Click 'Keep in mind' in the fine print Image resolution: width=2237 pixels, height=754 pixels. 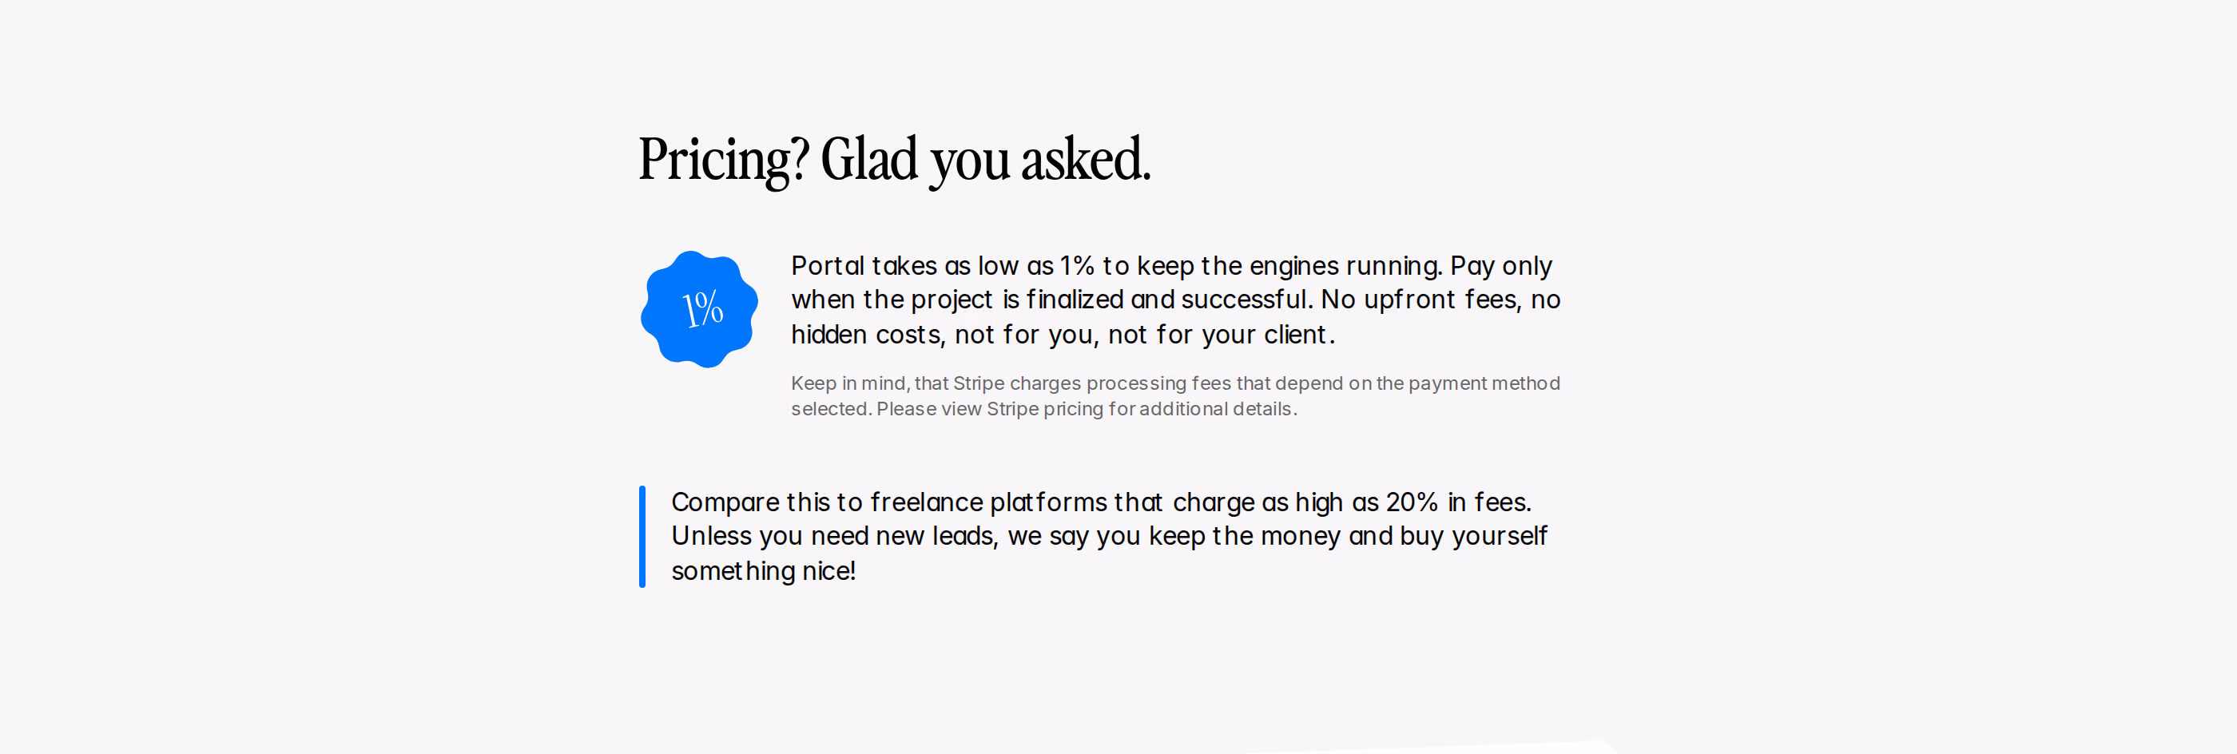(848, 384)
